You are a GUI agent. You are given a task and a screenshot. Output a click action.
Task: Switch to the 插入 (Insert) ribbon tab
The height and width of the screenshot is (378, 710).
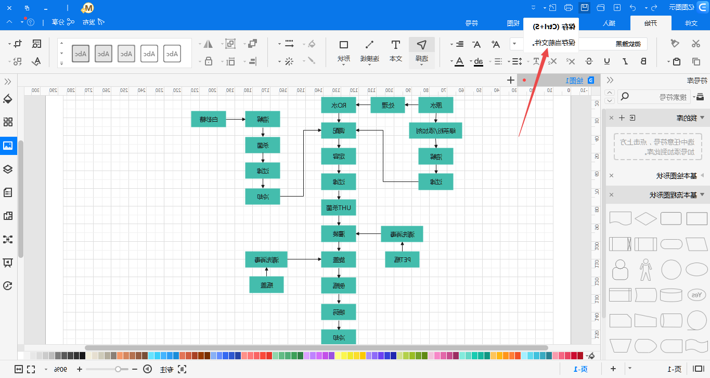coord(608,23)
